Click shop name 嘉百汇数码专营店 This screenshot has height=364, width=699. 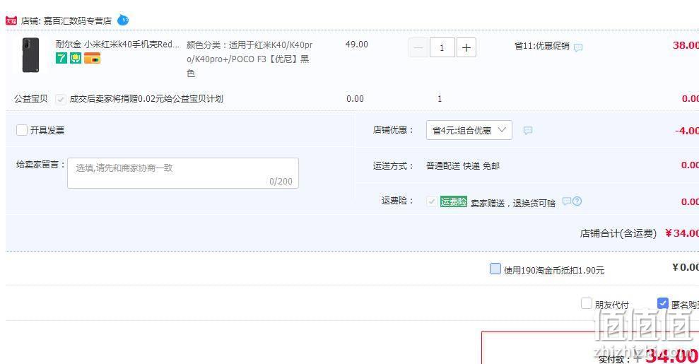[78, 21]
